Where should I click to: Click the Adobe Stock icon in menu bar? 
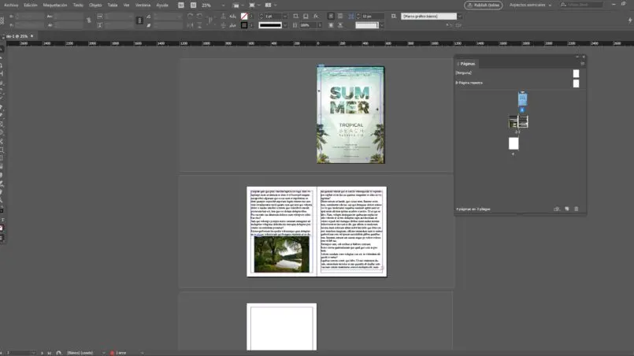click(x=193, y=6)
